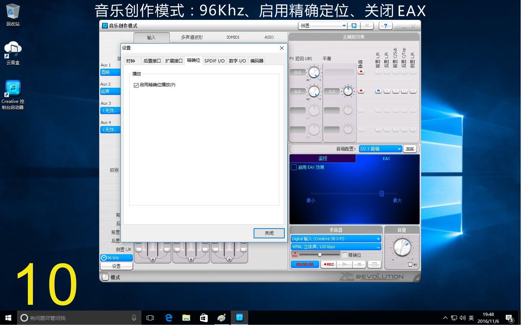Click the 设置 settings button under 96 kHz

point(117,266)
